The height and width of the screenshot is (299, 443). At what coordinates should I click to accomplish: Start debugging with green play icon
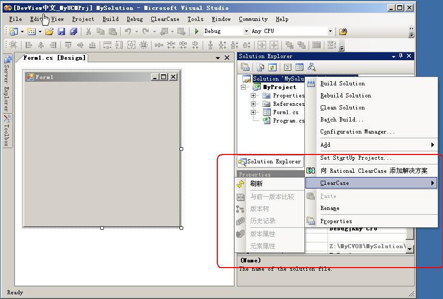(x=197, y=31)
